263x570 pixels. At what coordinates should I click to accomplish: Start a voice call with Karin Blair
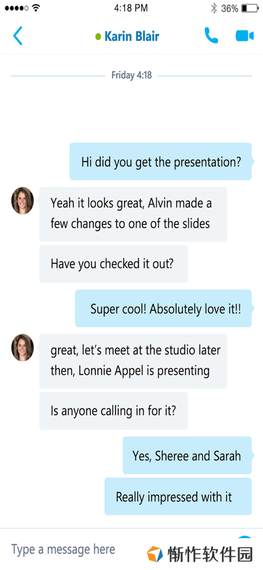[211, 36]
